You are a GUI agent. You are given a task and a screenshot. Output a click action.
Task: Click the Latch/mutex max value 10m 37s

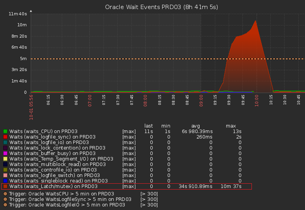[231, 186]
